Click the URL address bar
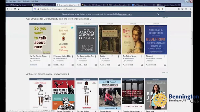The image size is (200, 112). 97,9
